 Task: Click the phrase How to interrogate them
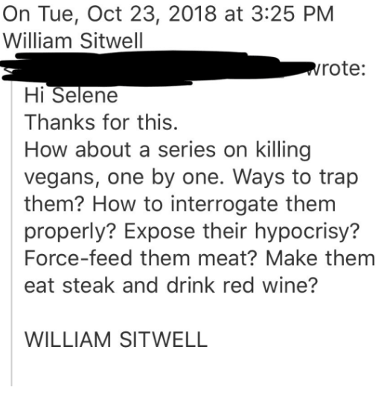(x=214, y=204)
